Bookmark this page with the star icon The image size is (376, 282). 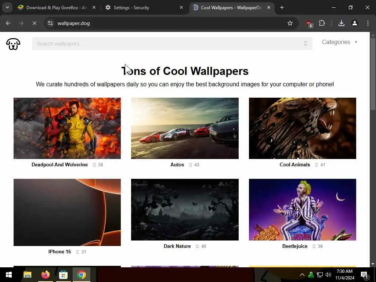click(x=290, y=23)
